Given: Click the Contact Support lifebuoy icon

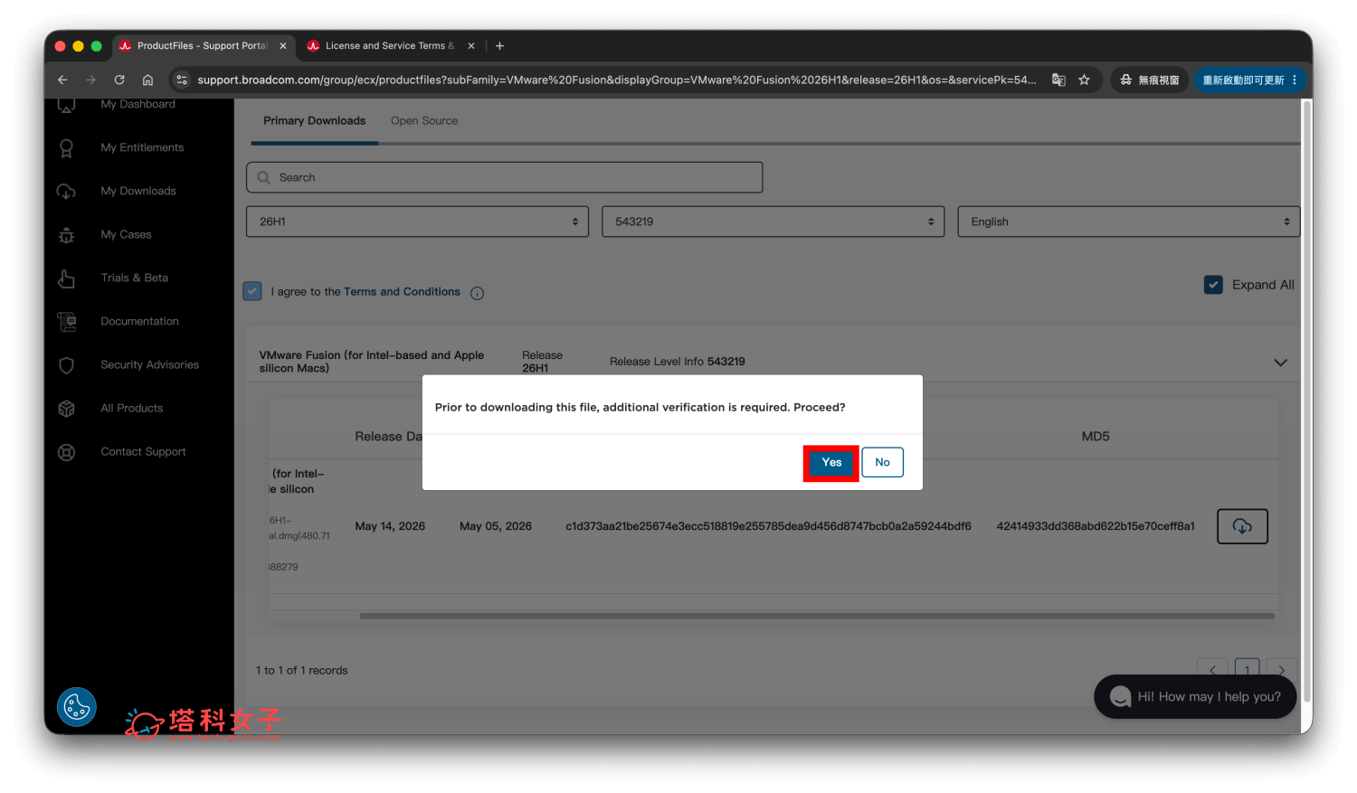Looking at the screenshot, I should (66, 452).
